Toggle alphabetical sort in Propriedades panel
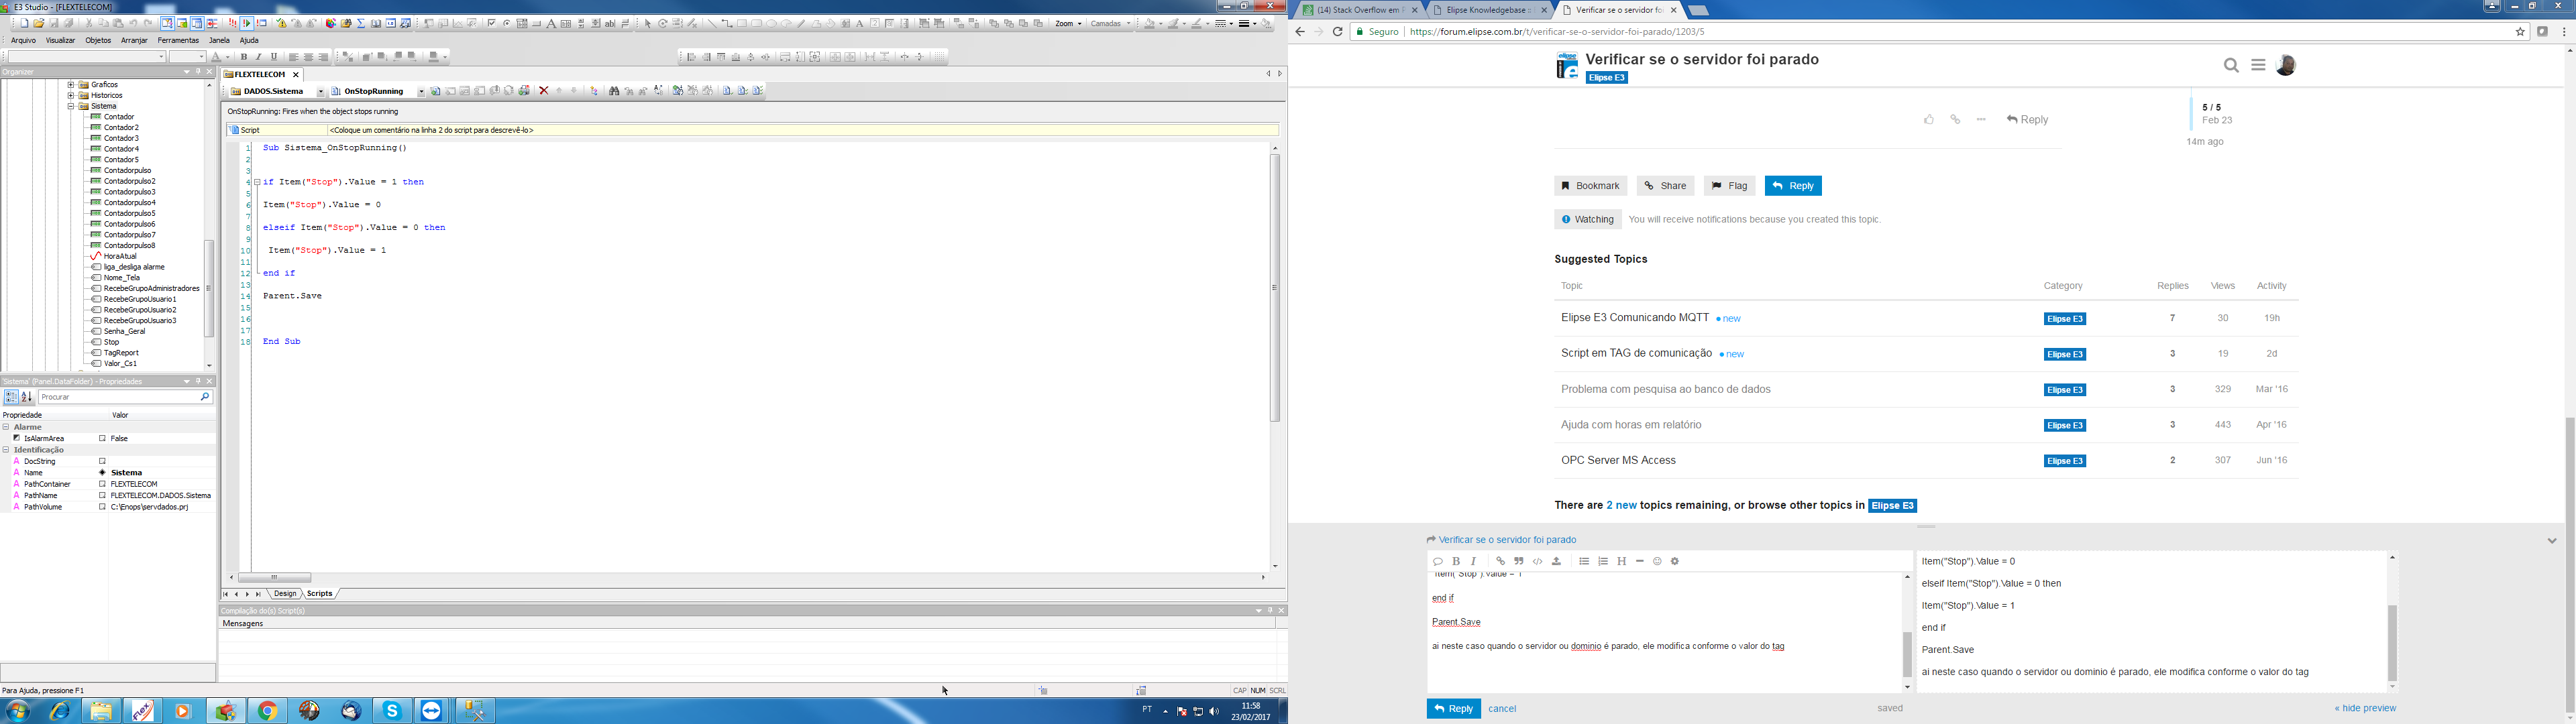 [x=27, y=397]
